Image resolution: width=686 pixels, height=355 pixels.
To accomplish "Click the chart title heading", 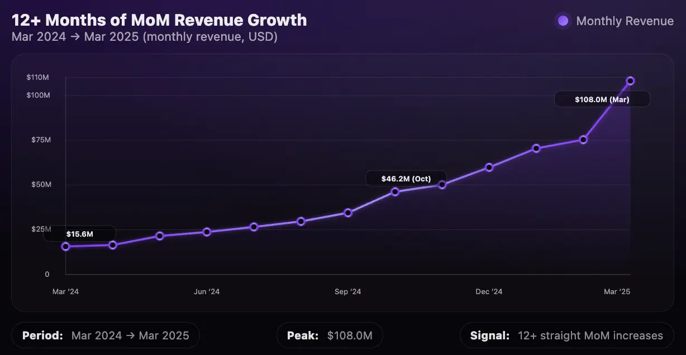I will point(159,20).
